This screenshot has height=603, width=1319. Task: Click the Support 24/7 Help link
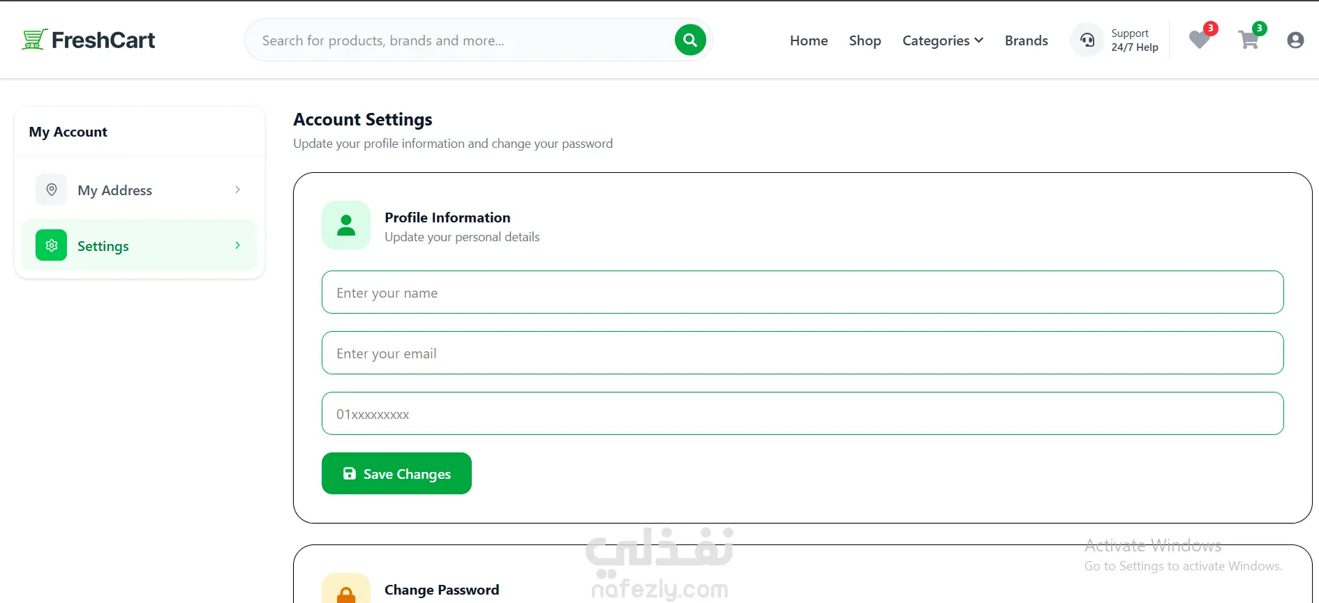pyautogui.click(x=1134, y=40)
